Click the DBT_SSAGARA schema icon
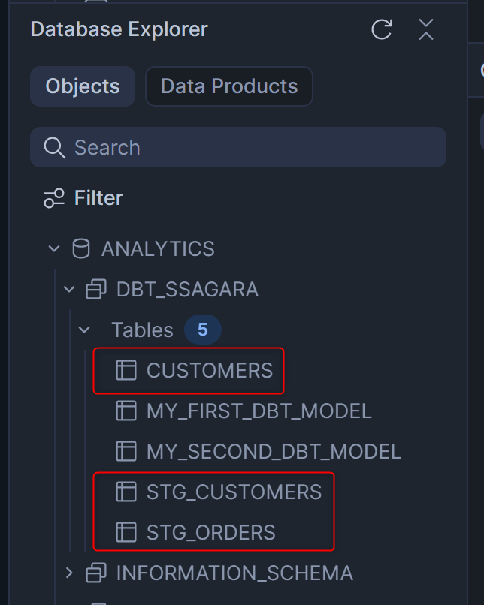Viewport: 484px width, 605px height. click(96, 289)
